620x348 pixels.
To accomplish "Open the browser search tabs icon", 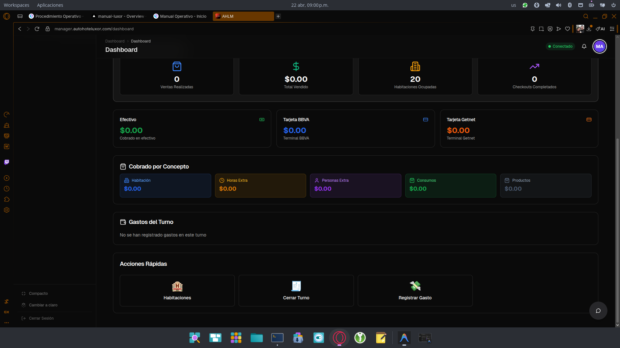I will click(586, 16).
